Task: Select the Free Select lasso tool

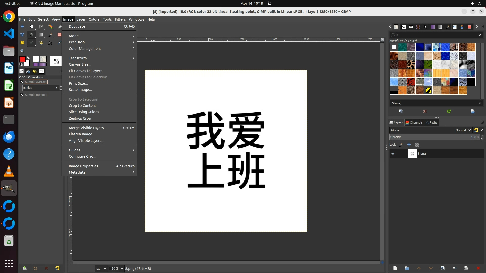Action: click(41, 27)
